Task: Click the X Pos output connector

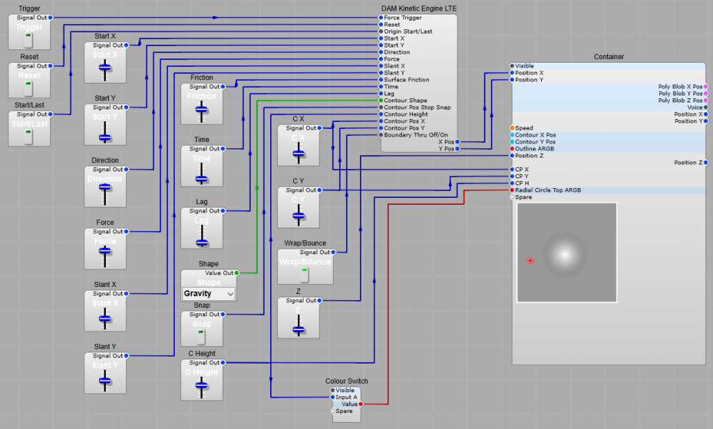Action: click(456, 142)
